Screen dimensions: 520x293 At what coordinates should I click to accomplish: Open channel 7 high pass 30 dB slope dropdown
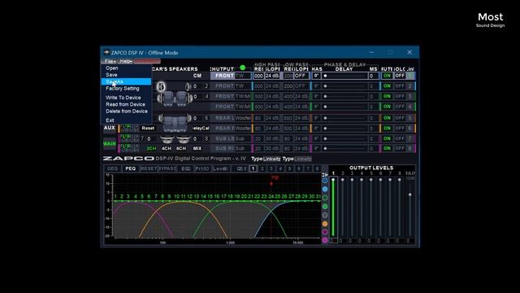click(x=272, y=138)
